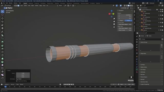
Task: Select Global button in Transform panel
Action: tap(121, 20)
